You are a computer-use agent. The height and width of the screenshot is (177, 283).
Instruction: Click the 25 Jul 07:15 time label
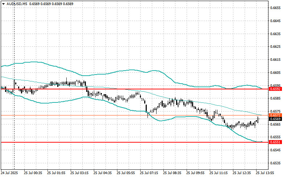149,173
